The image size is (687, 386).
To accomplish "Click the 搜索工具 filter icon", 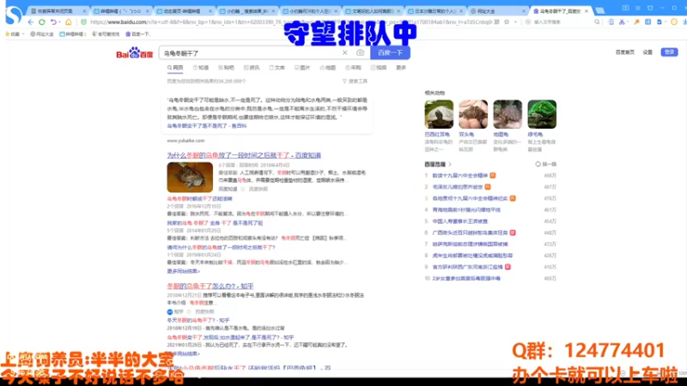I will [344, 81].
